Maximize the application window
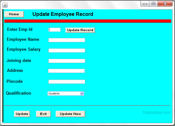Screen dimensions: 175x126 pos(153,3)
